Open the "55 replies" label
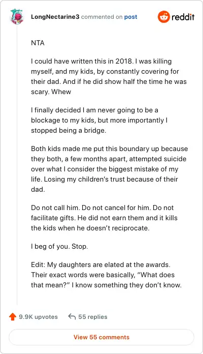Viewport: 203px width, 354px height. [x=92, y=317]
